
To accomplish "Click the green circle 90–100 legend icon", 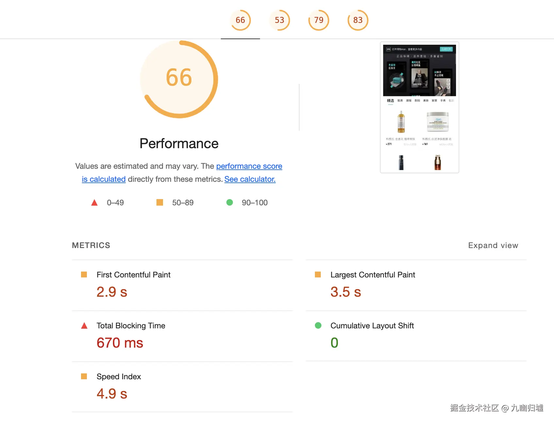I will tap(230, 203).
